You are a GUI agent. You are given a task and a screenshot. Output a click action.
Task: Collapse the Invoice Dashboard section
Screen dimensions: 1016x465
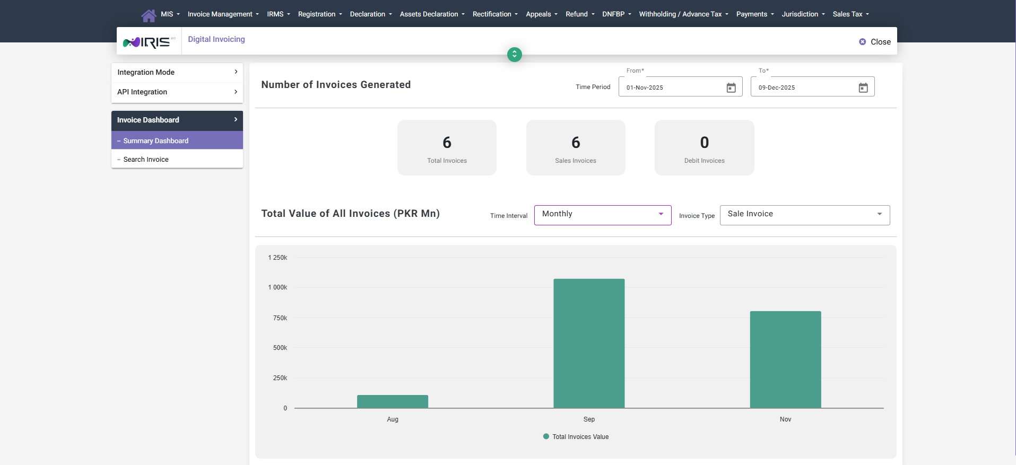(177, 120)
